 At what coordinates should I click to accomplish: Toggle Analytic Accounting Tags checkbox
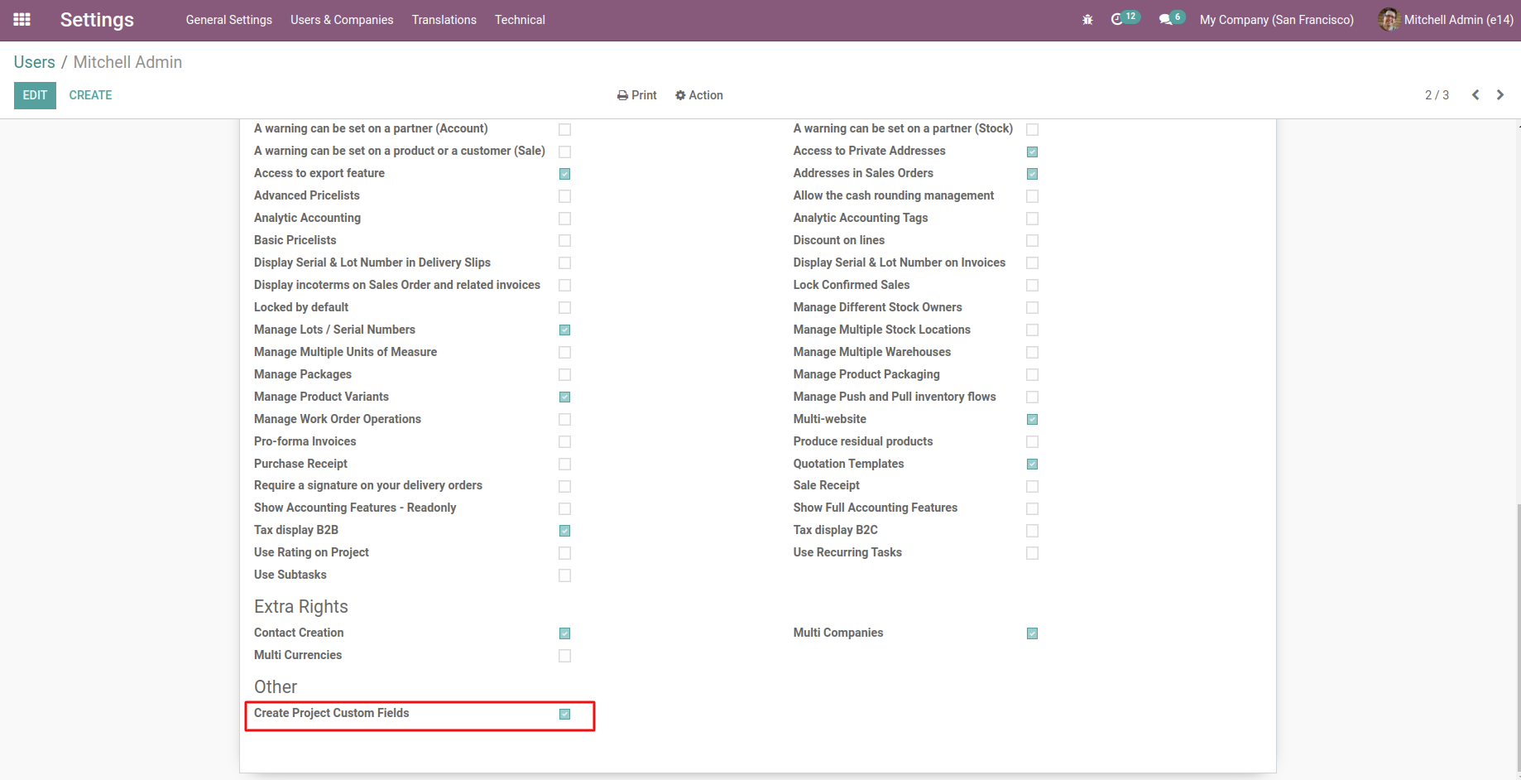coord(1032,219)
